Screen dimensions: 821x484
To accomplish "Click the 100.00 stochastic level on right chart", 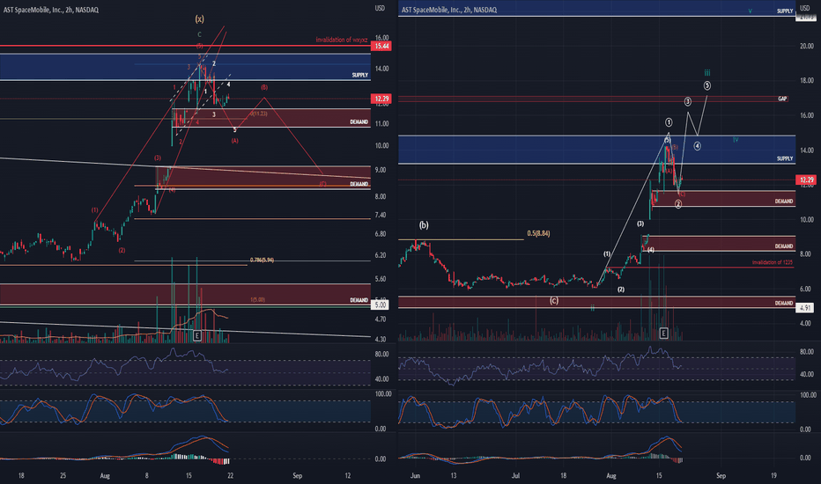I will tap(808, 395).
